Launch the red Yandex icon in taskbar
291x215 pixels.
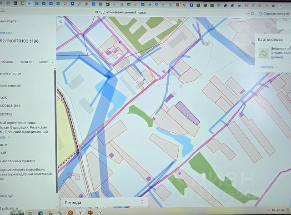[70, 213]
